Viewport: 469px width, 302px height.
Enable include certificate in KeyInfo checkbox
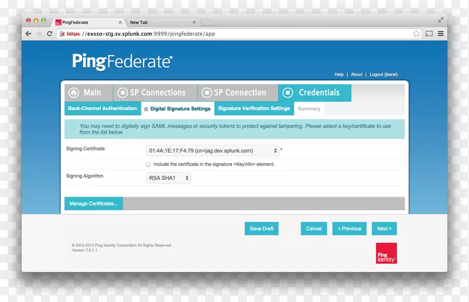coord(148,164)
